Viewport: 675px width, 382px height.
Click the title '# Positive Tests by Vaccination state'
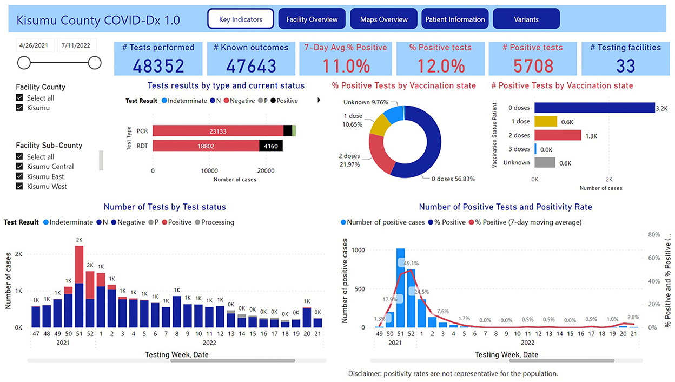(562, 85)
